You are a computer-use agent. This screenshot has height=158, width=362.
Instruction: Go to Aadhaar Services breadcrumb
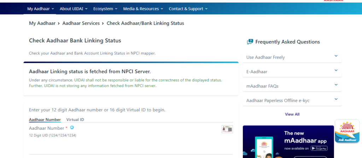point(81,23)
